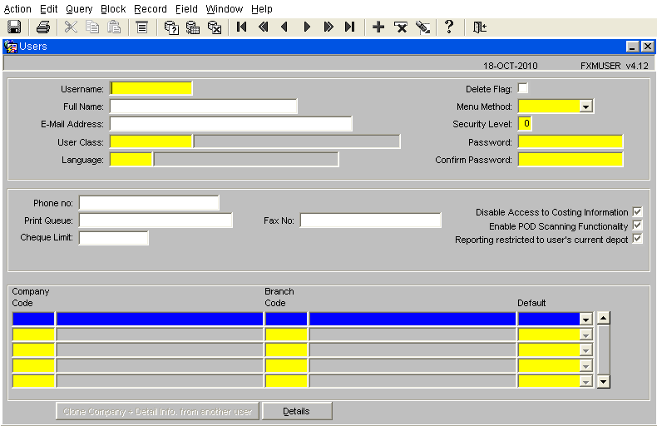Toggle Reporting restricted to user's depot checkbox

pyautogui.click(x=637, y=239)
